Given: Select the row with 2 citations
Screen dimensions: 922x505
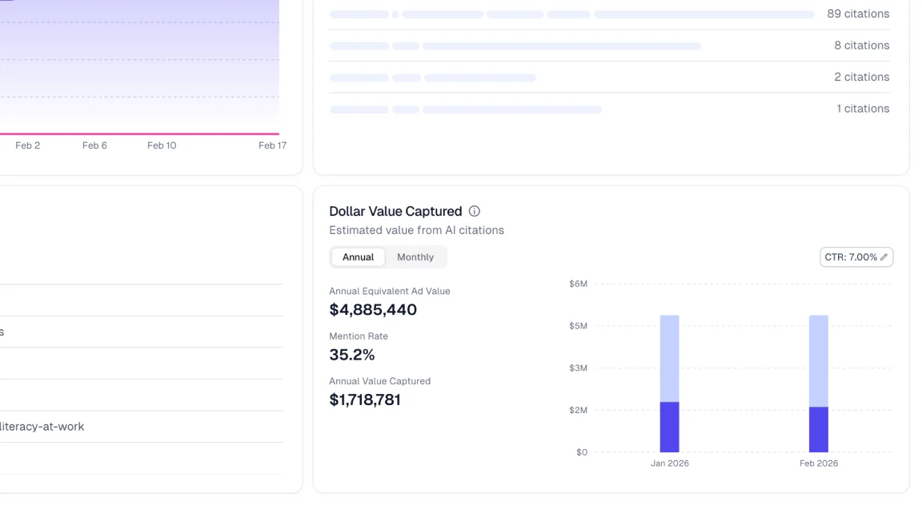Looking at the screenshot, I should point(608,77).
